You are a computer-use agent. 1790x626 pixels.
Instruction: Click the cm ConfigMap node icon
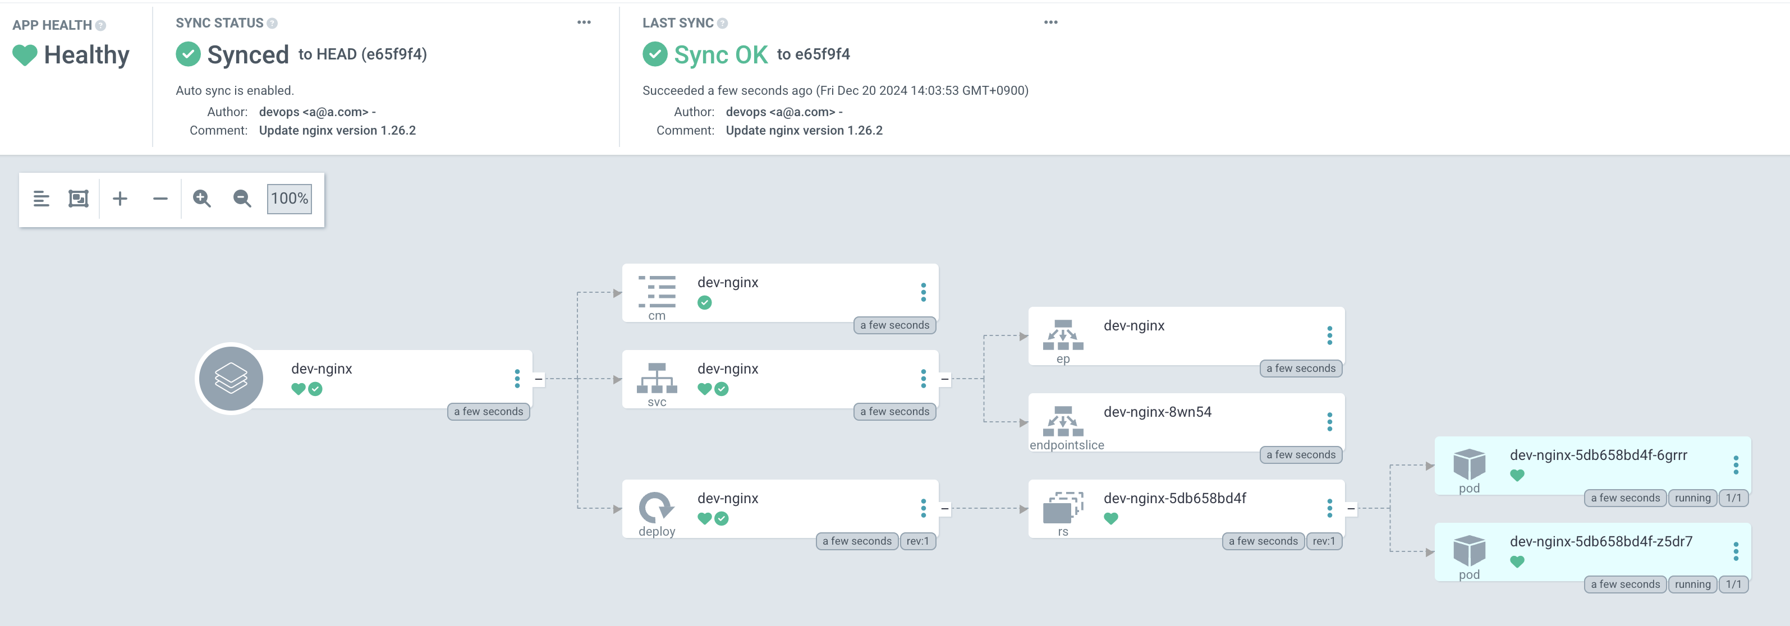click(657, 291)
